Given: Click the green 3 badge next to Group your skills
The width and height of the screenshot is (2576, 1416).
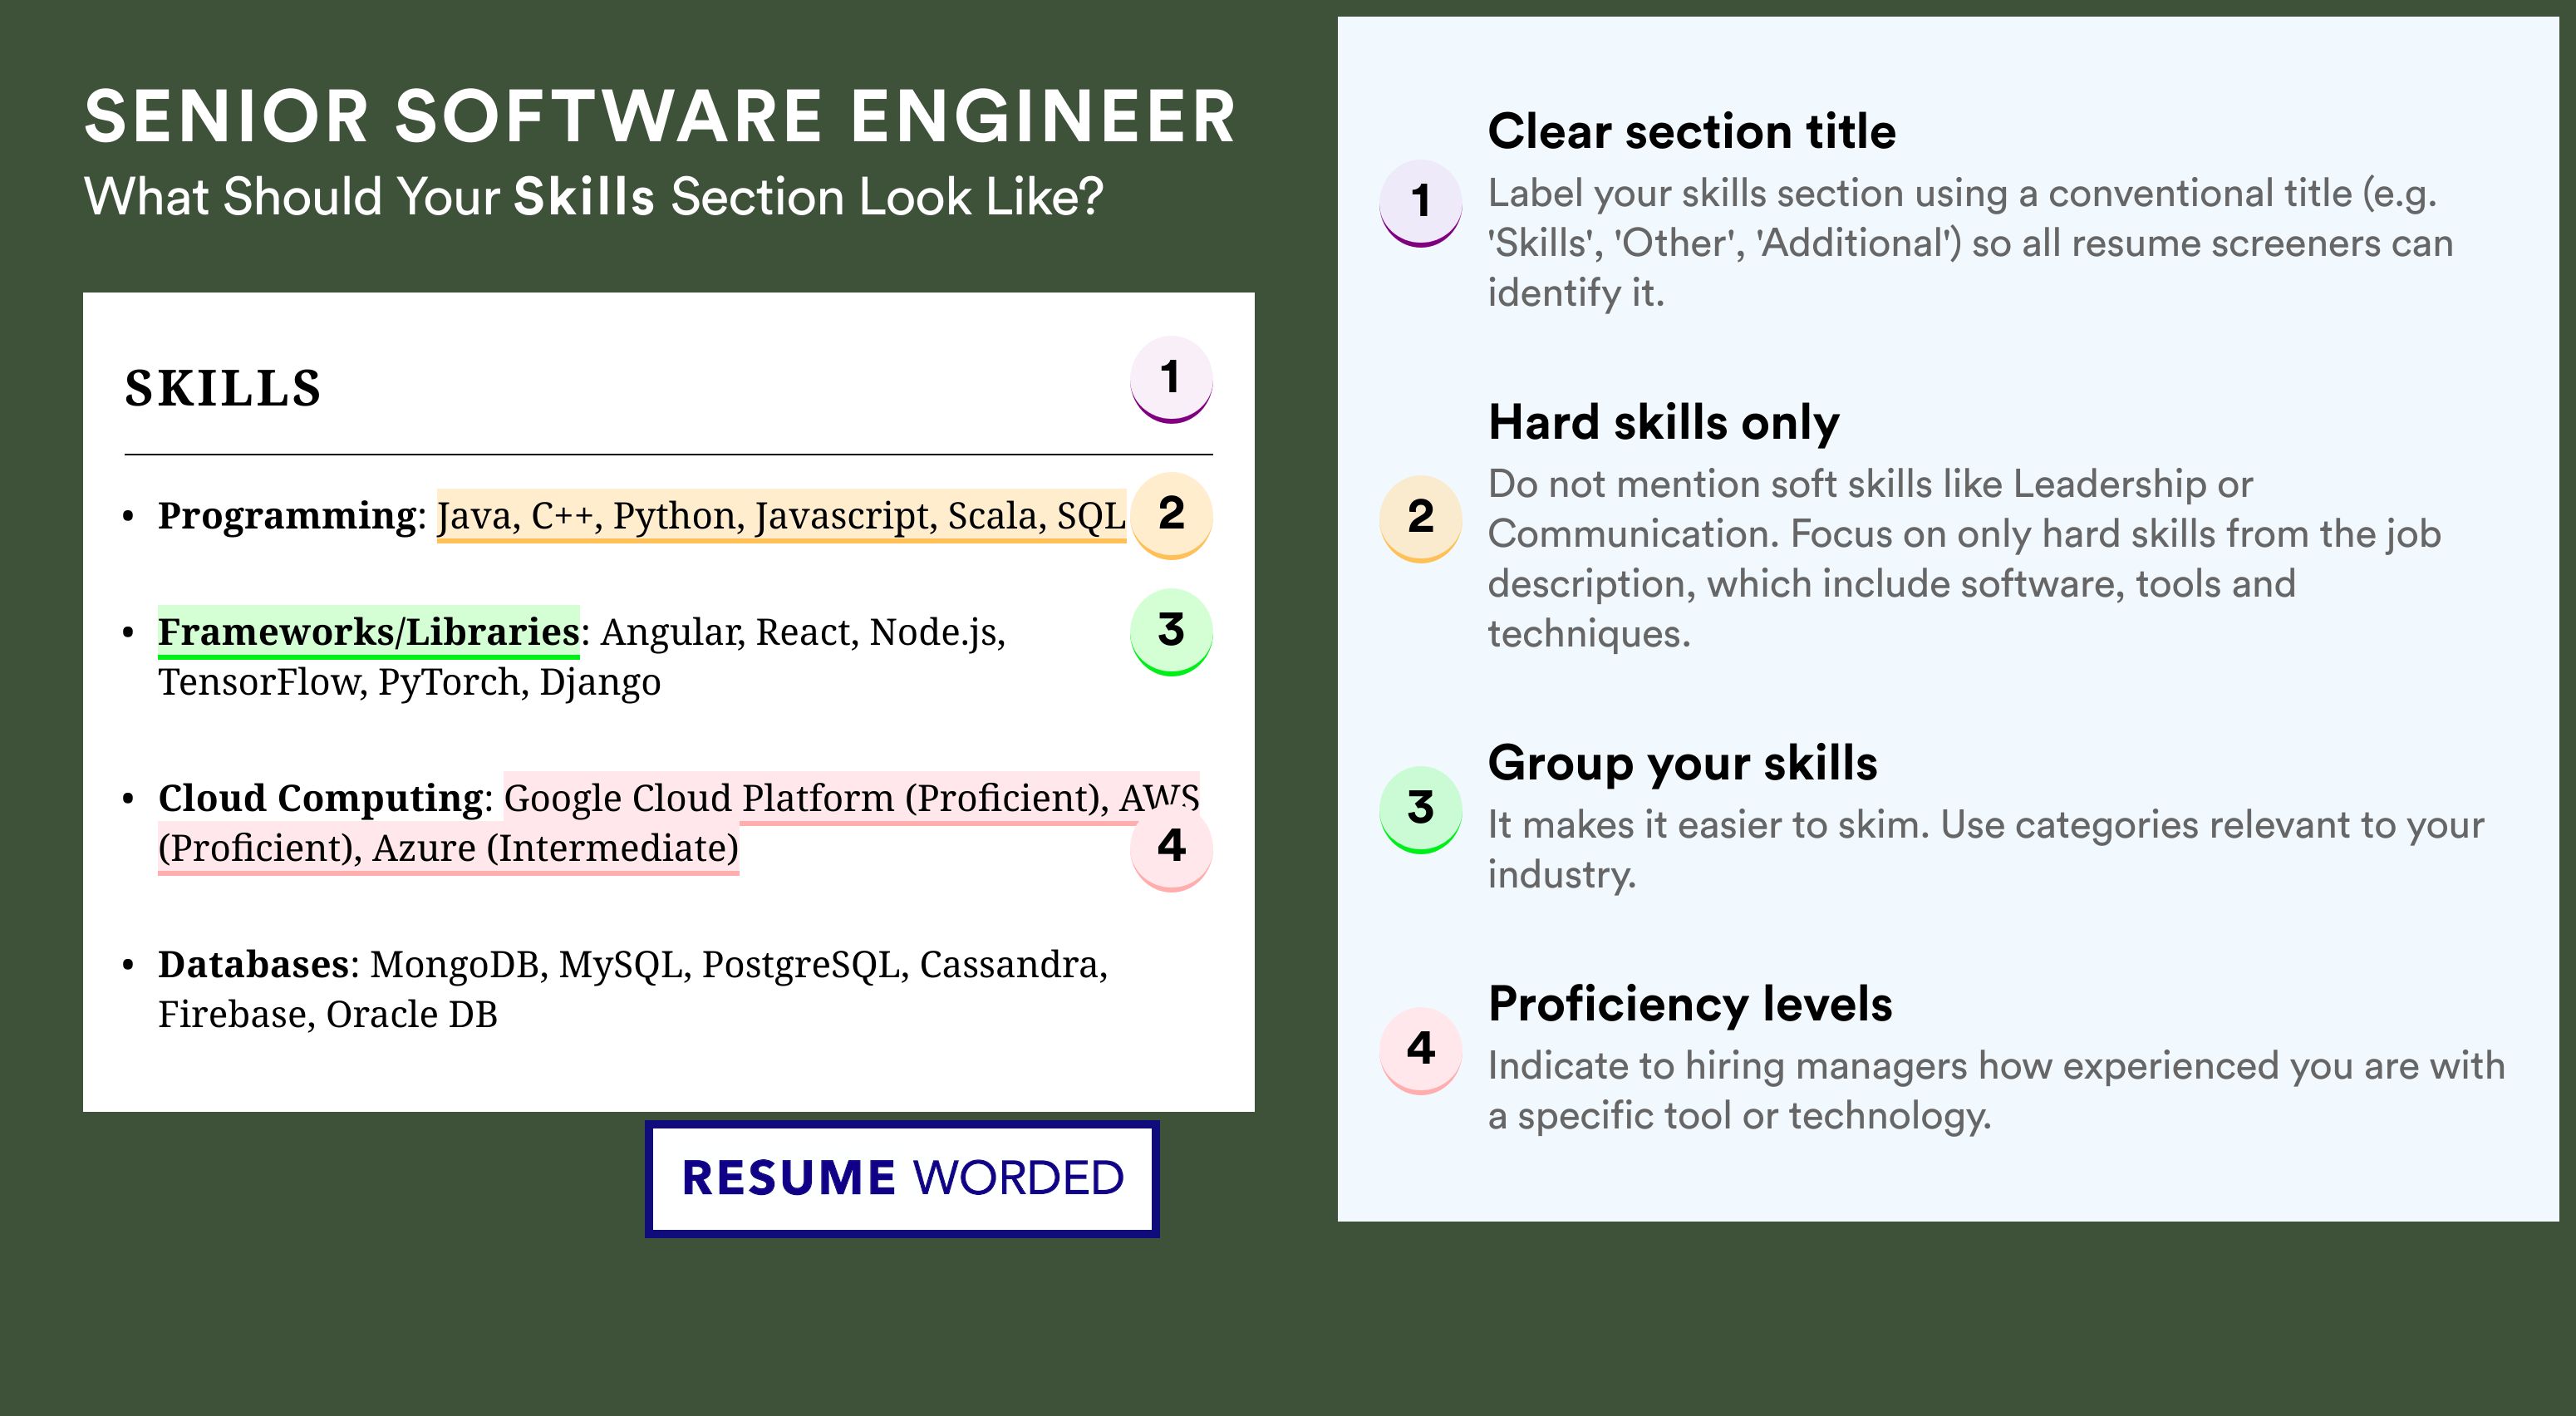Looking at the screenshot, I should click(x=1421, y=810).
